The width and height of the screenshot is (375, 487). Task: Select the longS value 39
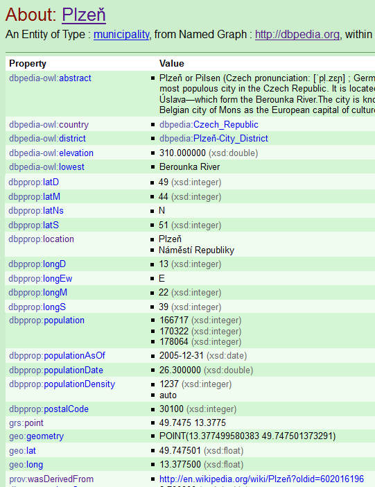(164, 307)
